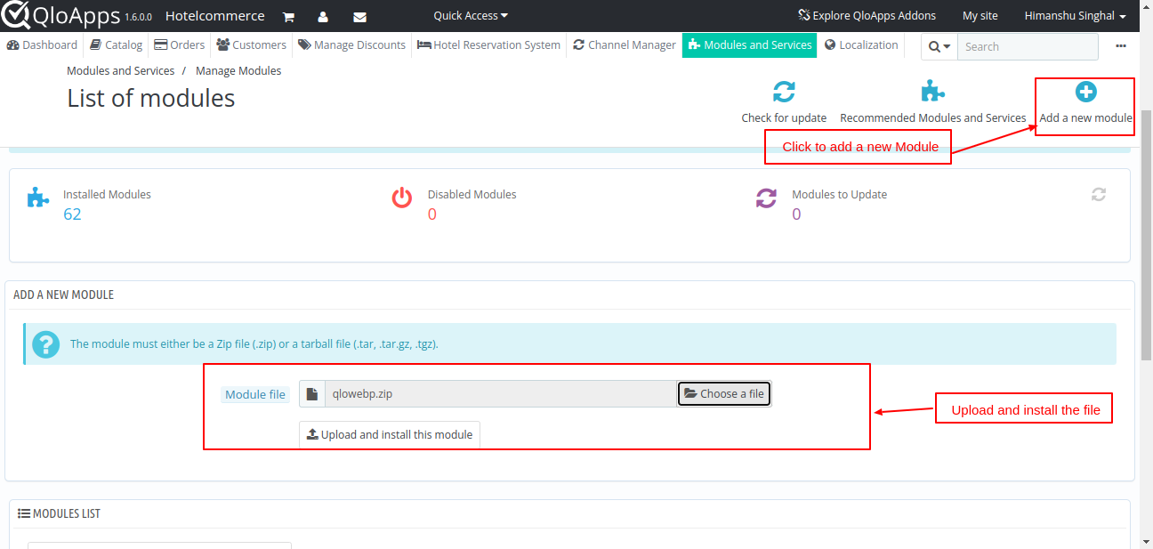Screen dimensions: 1153x549
Task: Click the Add a New Module heading
Action: pos(63,295)
